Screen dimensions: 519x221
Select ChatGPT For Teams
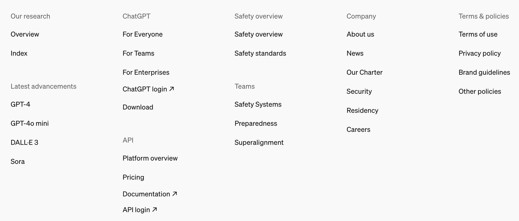click(x=138, y=53)
